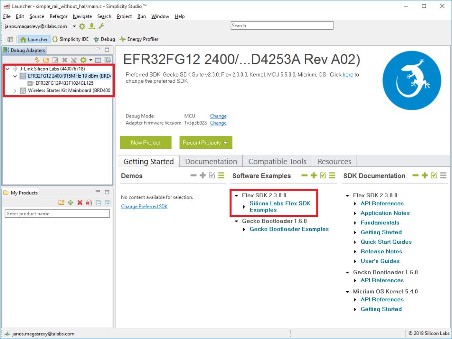Screen dimensions: 452x339
Task: Click the 'here' link to change preferred SDK
Action: (348, 74)
